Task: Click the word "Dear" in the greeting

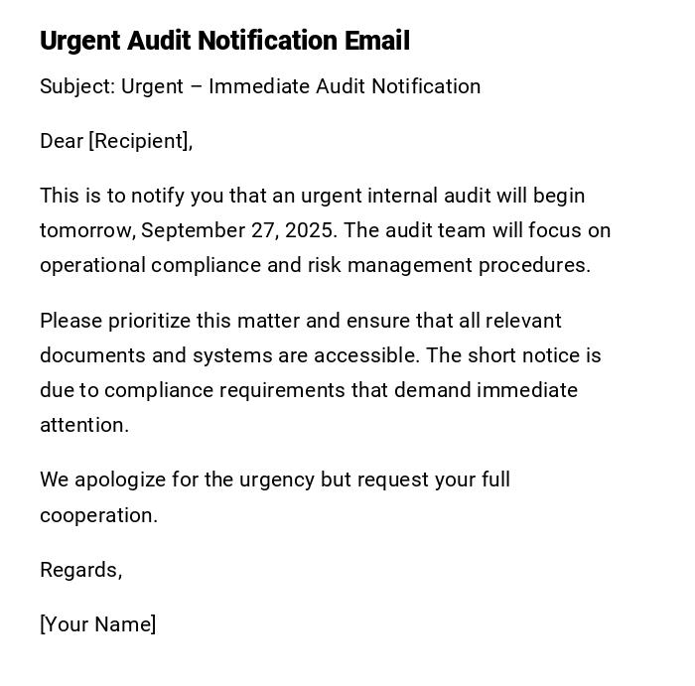Action: click(62, 141)
